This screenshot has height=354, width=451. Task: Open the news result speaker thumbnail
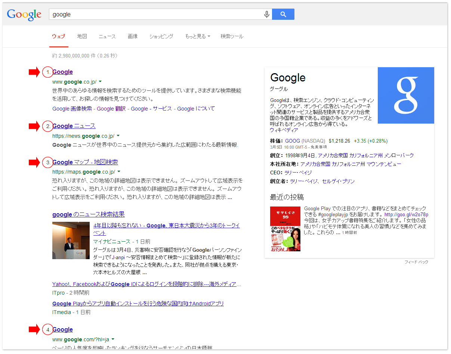click(x=71, y=240)
